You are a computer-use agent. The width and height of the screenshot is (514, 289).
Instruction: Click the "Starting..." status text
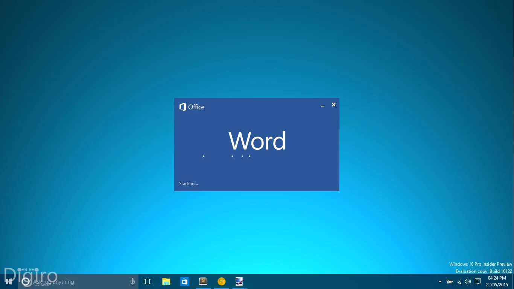[189, 184]
